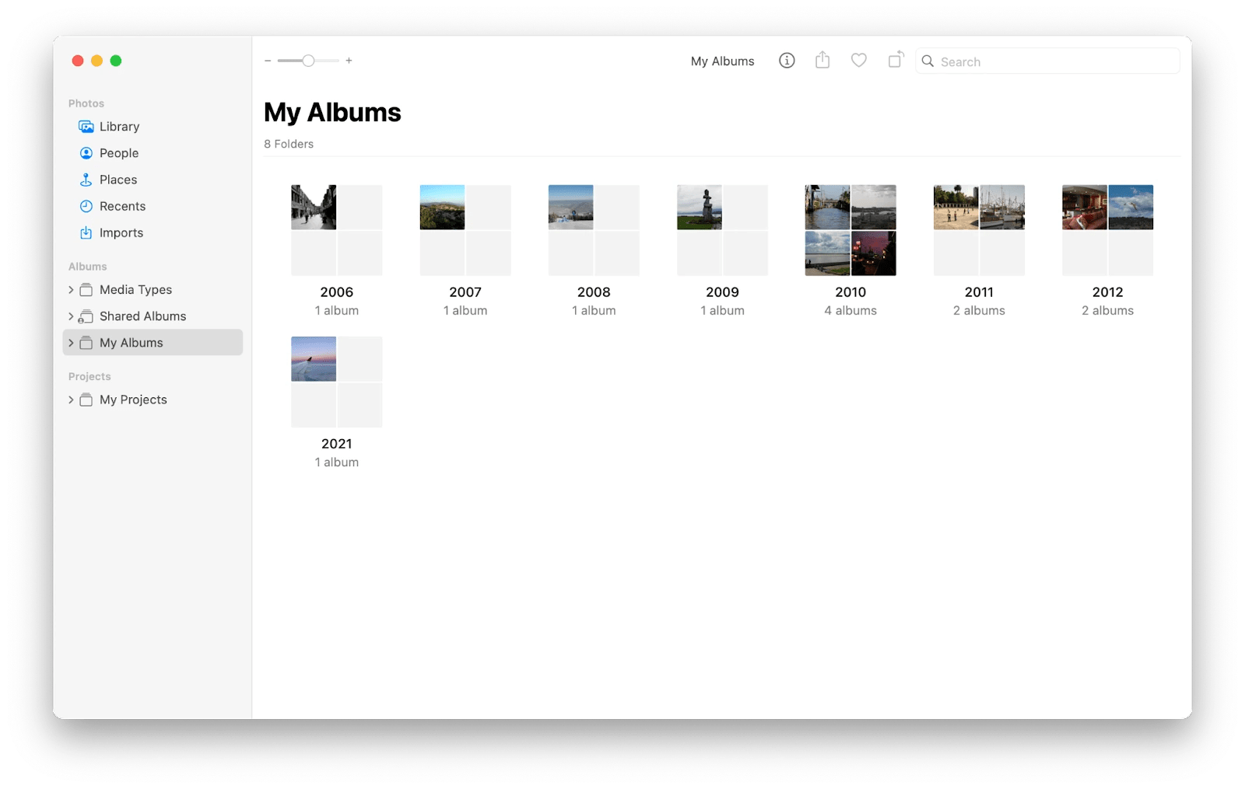The height and width of the screenshot is (789, 1245).
Task: Click the My Albums folder icon
Action: 86,343
